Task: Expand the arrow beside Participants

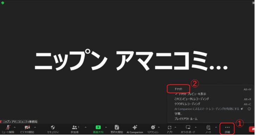Action: [x=86, y=127]
